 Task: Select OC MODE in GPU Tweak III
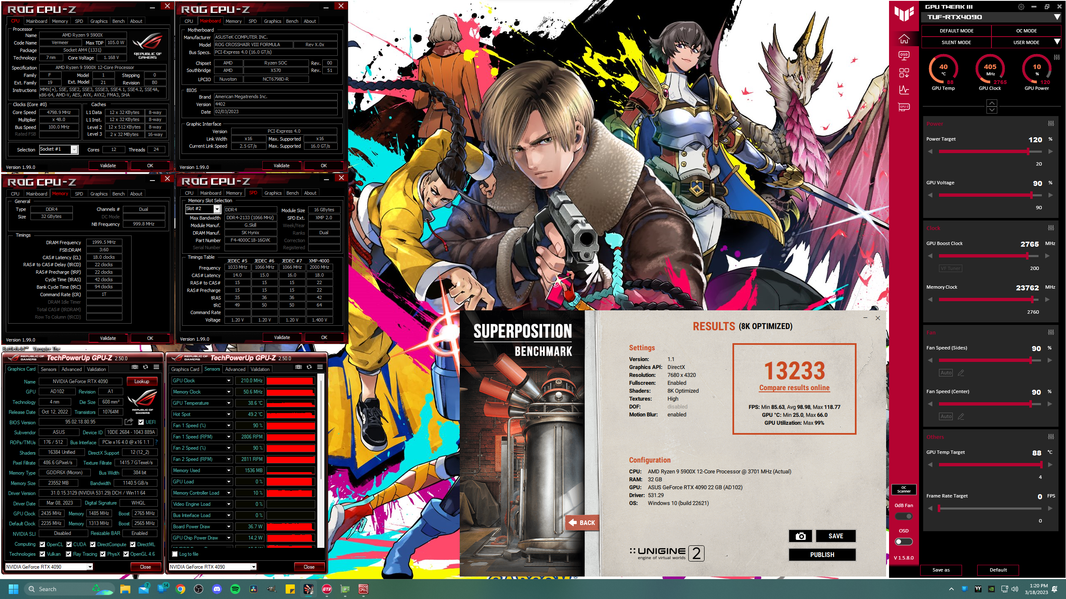[1026, 31]
